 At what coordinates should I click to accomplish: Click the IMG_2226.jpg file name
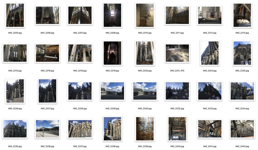[x=15, y=108]
